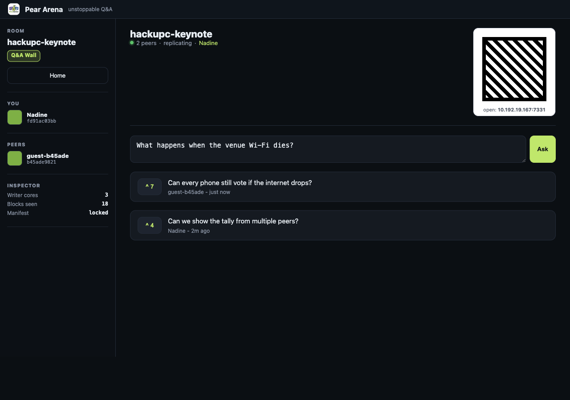Viewport: 570px width, 400px height.
Task: Click the Pear Arena title text
Action: click(x=44, y=9)
